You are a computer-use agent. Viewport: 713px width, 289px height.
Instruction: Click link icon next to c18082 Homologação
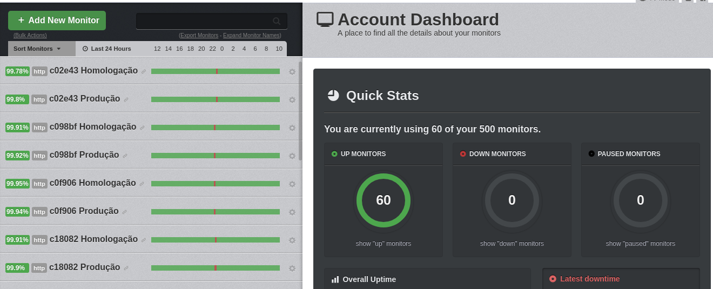tap(144, 240)
